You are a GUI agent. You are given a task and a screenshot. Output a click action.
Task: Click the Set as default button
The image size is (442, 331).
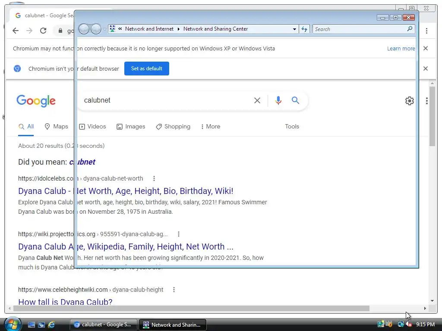coord(147,69)
